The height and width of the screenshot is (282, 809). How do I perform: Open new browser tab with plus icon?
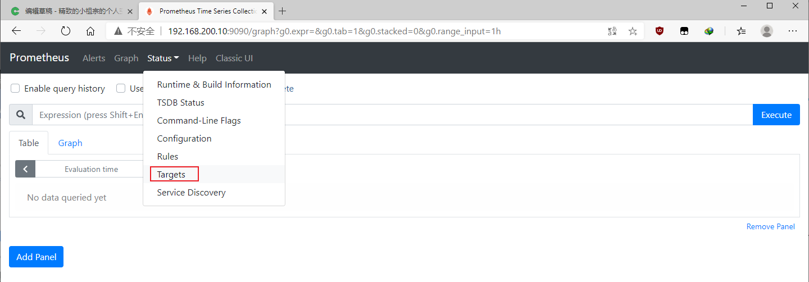(x=283, y=11)
